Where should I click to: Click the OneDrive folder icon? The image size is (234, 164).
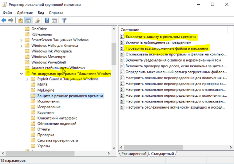[x=27, y=29]
